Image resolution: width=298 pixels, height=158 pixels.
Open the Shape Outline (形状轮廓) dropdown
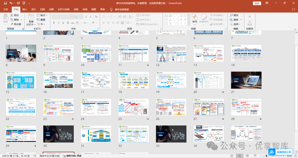coord(218,20)
